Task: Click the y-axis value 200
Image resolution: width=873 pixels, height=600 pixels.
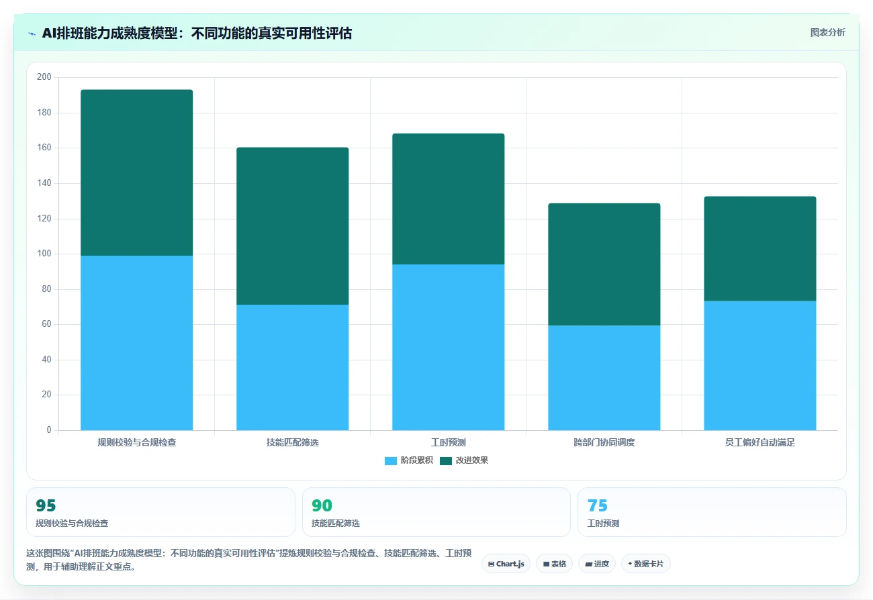Action: point(44,77)
